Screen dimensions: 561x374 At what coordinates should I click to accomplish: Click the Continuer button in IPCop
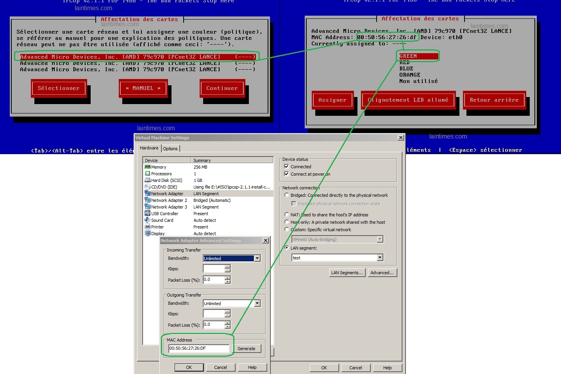click(222, 88)
